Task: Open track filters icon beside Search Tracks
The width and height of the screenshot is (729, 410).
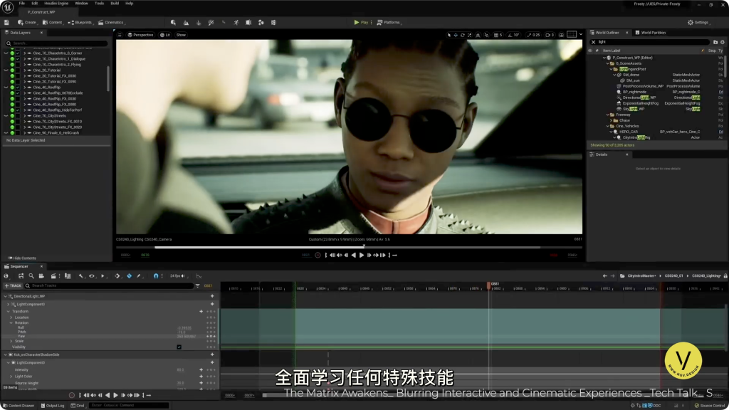Action: [x=198, y=286]
